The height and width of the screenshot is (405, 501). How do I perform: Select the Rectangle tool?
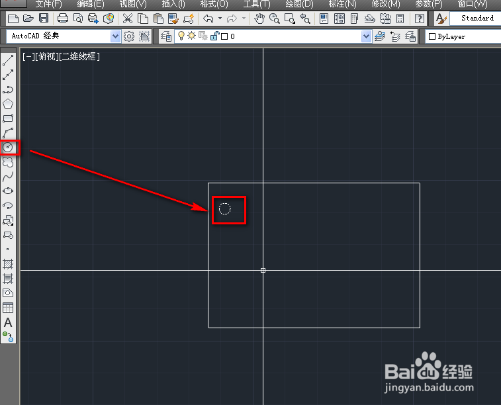(8, 118)
